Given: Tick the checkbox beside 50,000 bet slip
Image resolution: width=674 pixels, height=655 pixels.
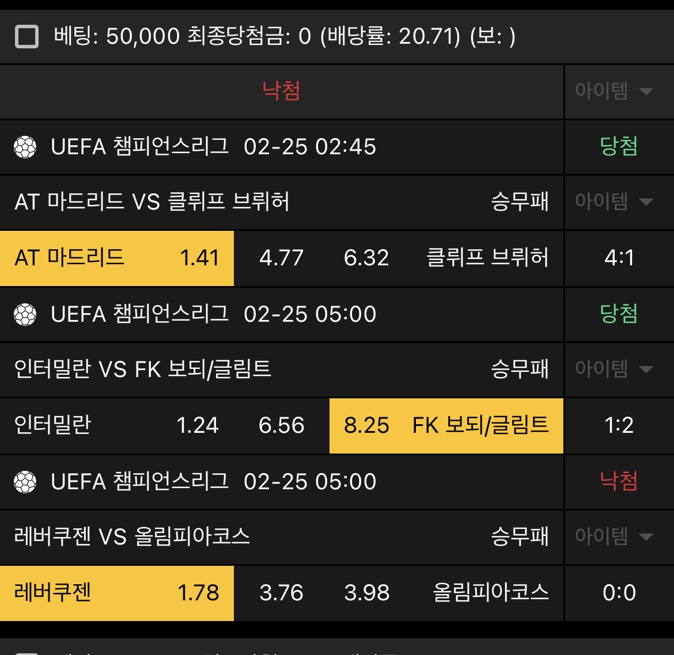Looking at the screenshot, I should pos(26,37).
